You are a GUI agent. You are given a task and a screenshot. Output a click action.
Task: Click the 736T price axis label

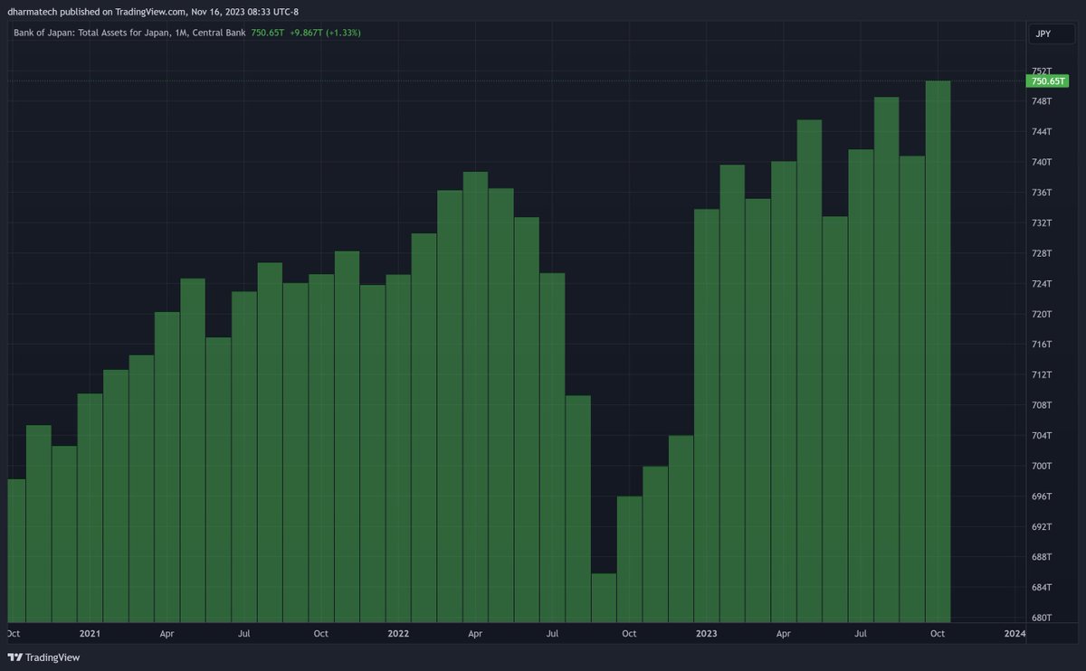point(1042,193)
